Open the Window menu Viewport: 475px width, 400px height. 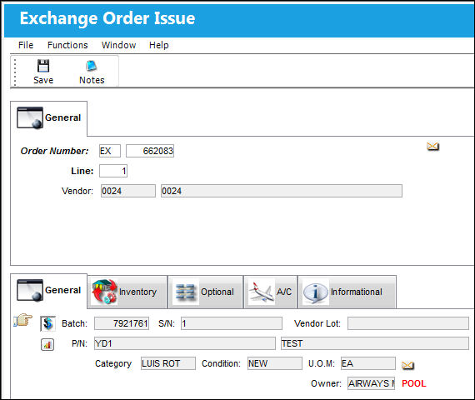point(118,45)
